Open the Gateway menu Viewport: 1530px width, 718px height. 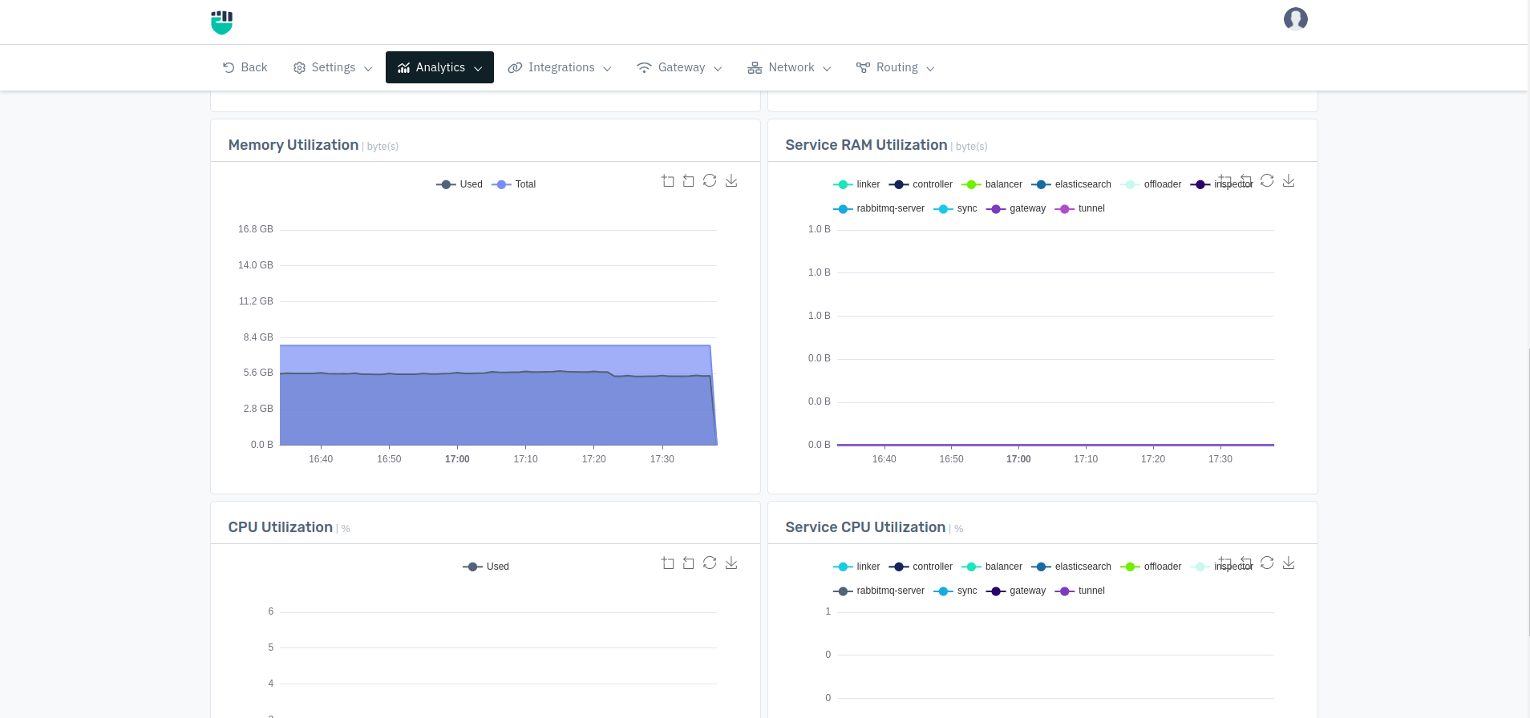pos(679,67)
